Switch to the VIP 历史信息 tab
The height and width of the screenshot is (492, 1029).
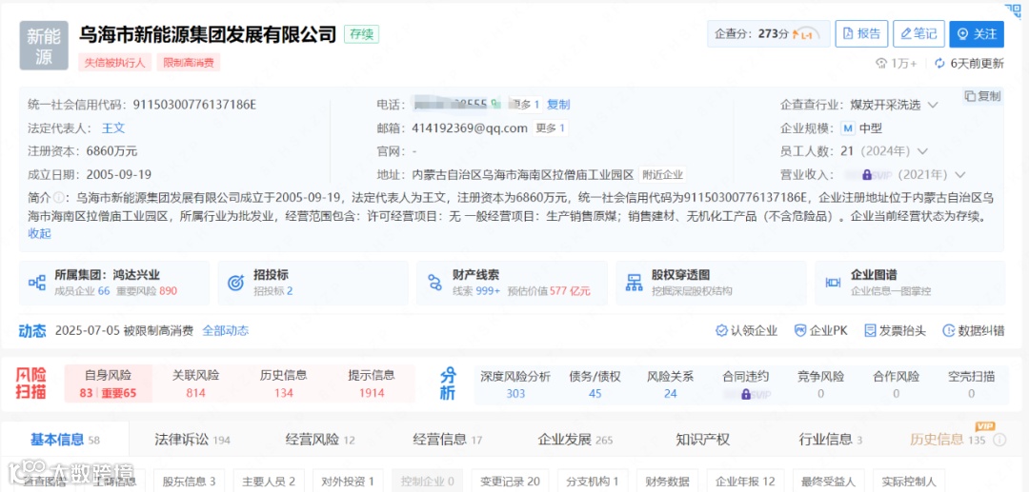click(948, 440)
